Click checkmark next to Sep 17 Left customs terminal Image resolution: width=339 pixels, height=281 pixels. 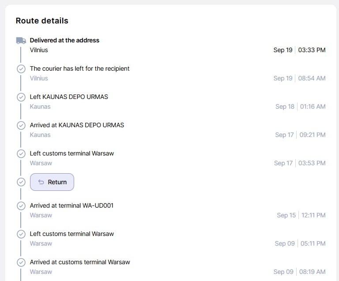(21, 154)
